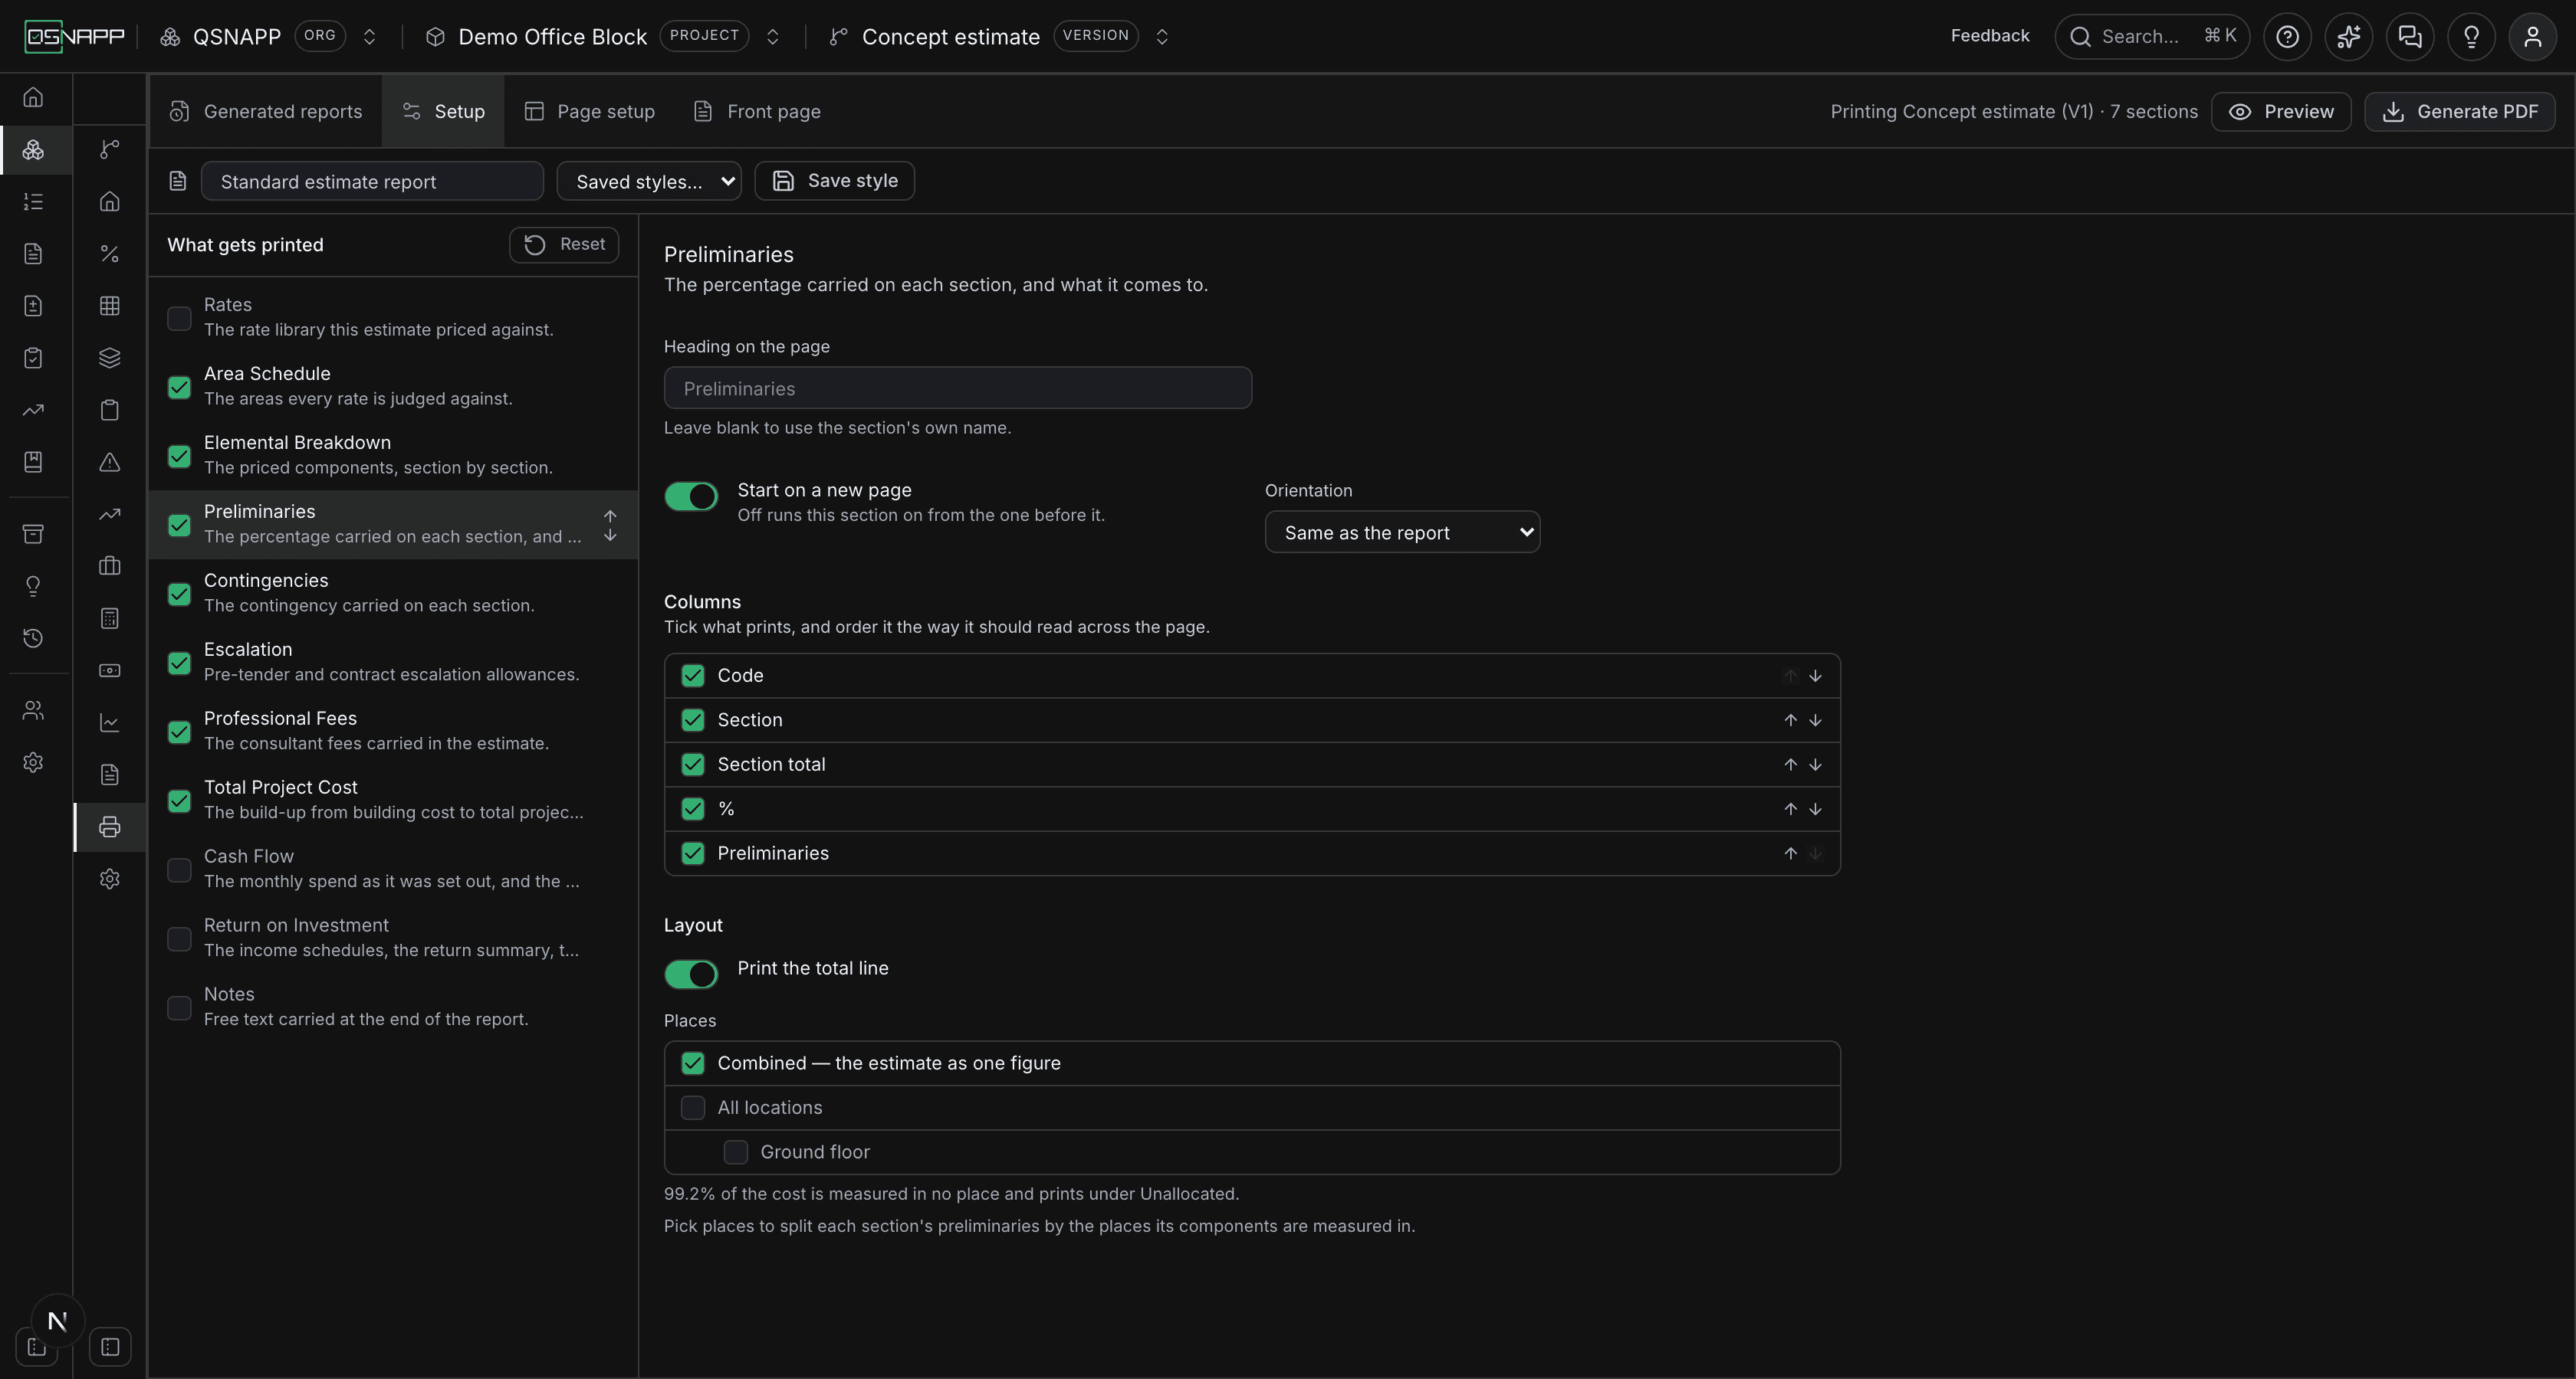2576x1379 pixels.
Task: Click the layers stack icon in sidebar
Action: pyautogui.click(x=110, y=358)
